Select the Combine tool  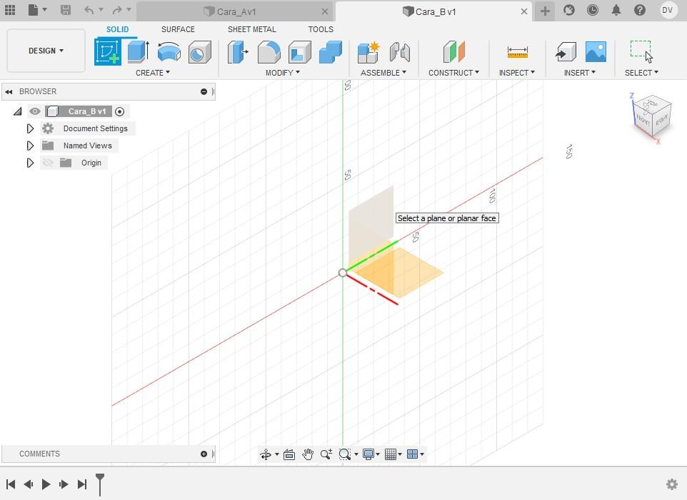[x=331, y=52]
